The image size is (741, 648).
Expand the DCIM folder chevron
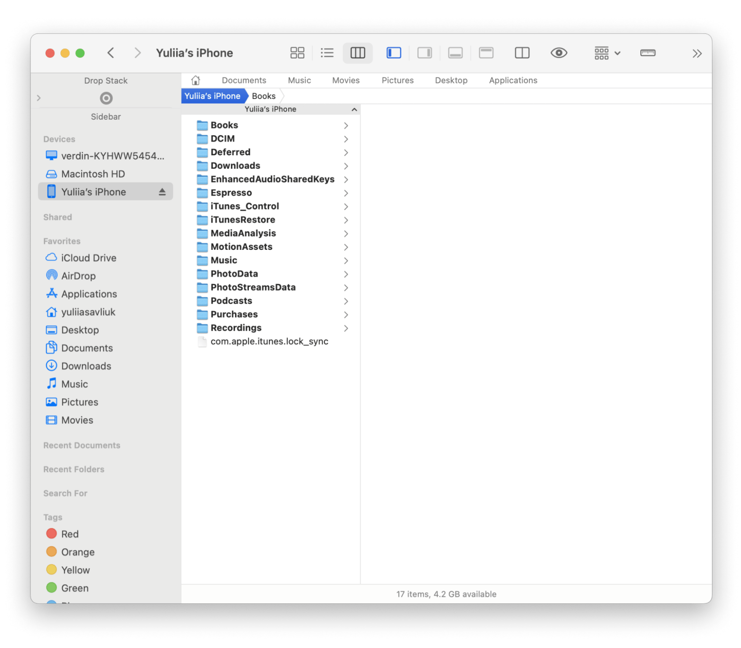(x=346, y=139)
